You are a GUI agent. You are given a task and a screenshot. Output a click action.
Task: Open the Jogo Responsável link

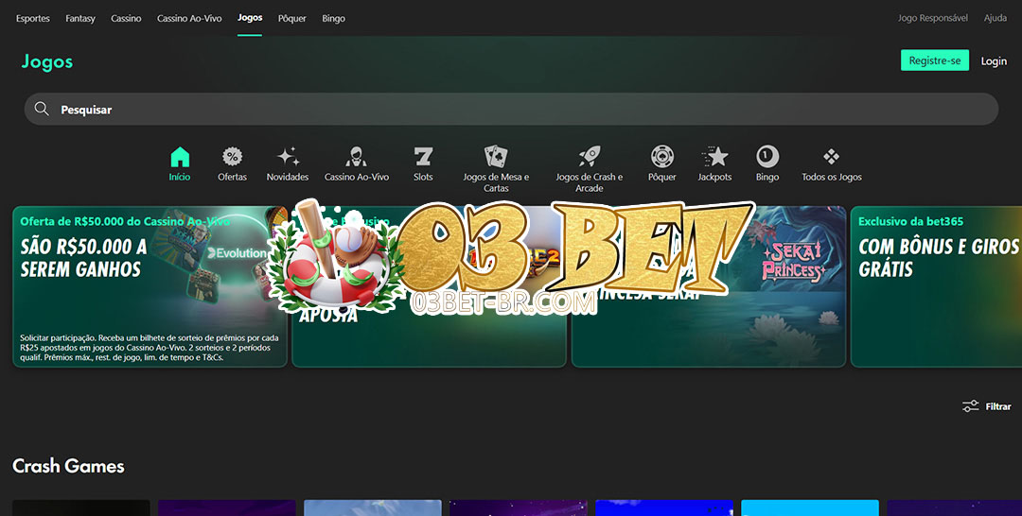[932, 18]
